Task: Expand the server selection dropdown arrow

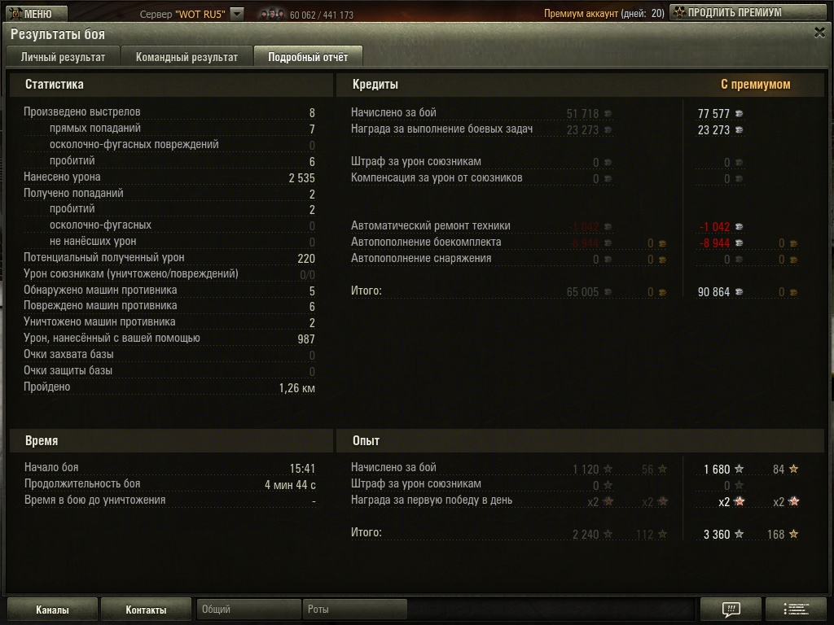Action: pyautogui.click(x=237, y=14)
